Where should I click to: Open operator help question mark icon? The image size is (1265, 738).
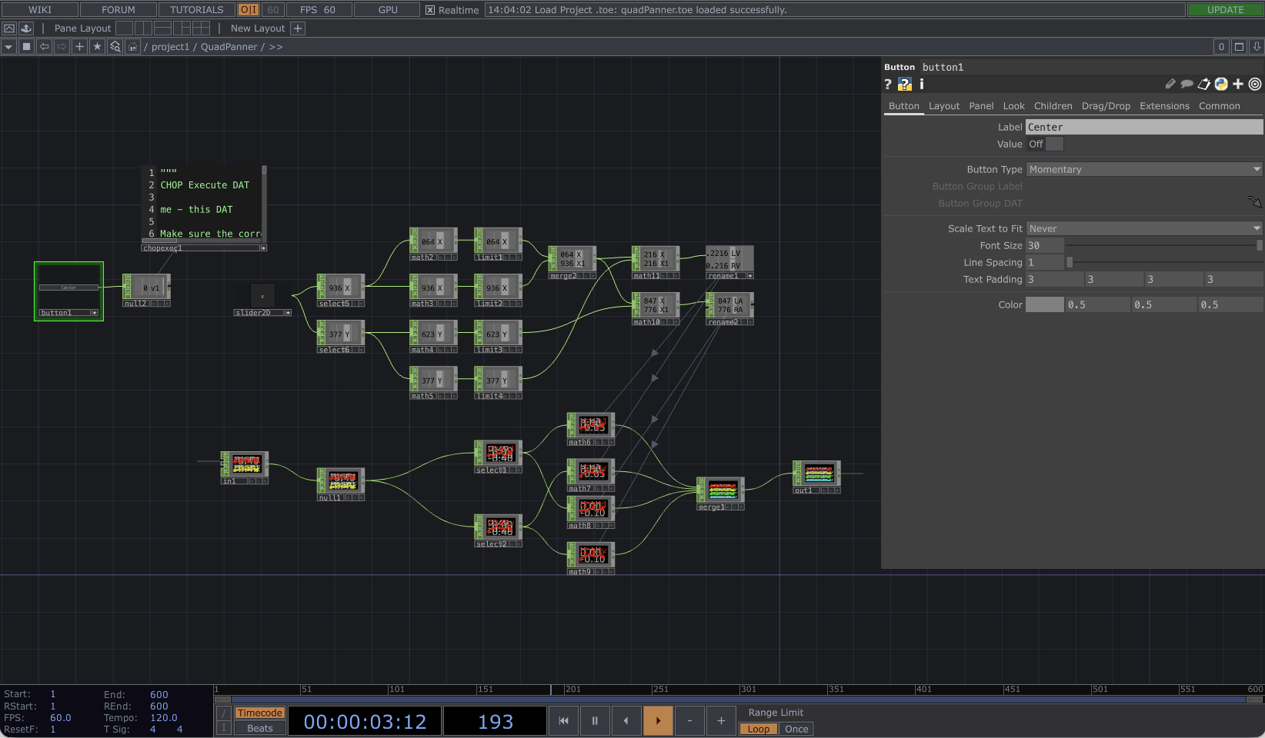coord(888,85)
